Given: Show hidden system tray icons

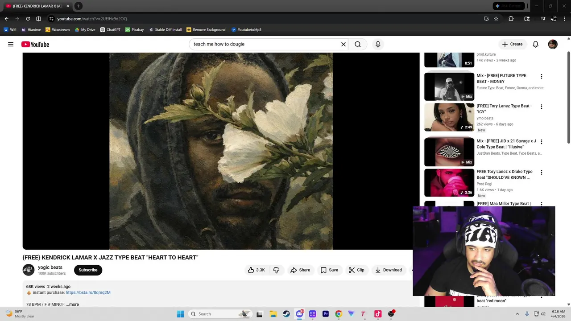Looking at the screenshot, I should click(x=517, y=314).
